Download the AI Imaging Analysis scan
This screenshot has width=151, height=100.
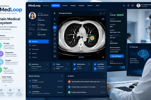pyautogui.click(x=101, y=13)
